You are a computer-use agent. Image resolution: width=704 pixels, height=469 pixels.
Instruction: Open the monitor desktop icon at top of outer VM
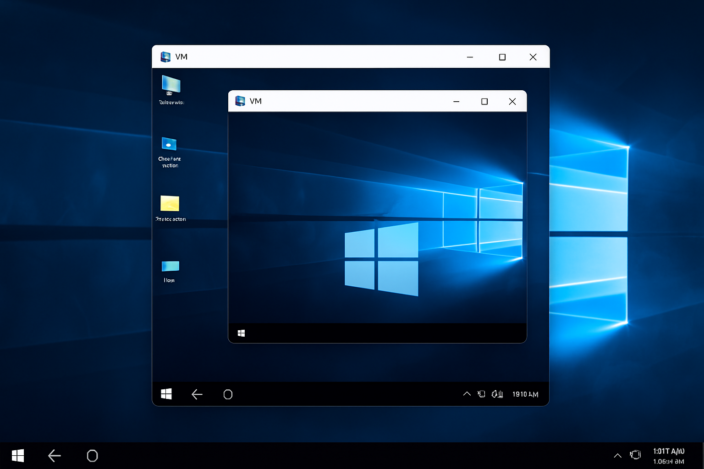point(171,86)
